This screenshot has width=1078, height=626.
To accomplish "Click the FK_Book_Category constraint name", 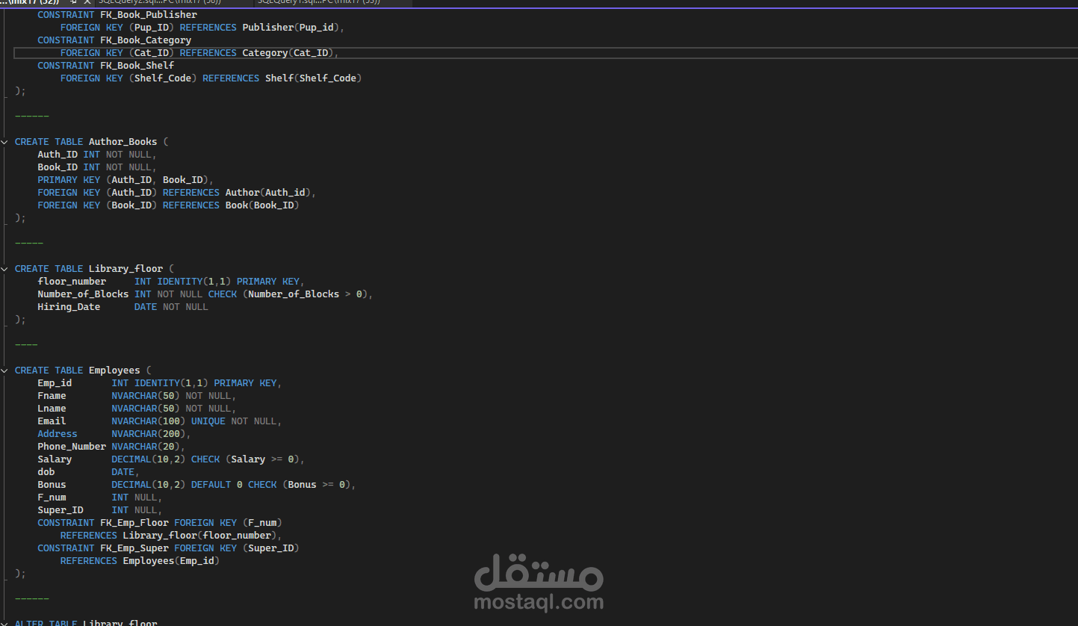I will pyautogui.click(x=146, y=40).
